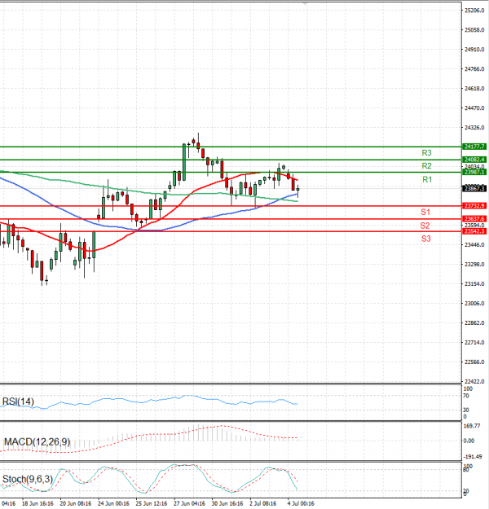Select the 24082.4 price tag

tap(474, 160)
